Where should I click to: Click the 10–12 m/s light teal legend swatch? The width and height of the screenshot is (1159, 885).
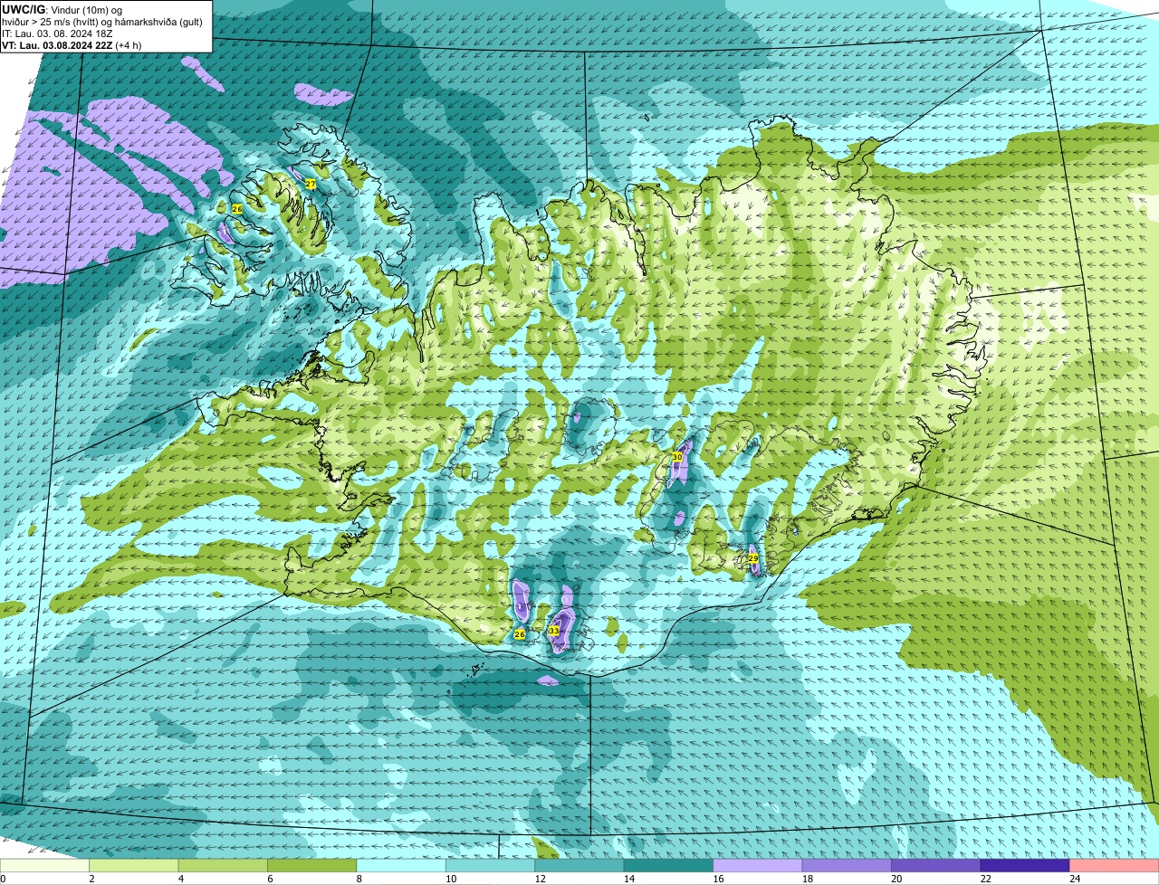coord(491,866)
